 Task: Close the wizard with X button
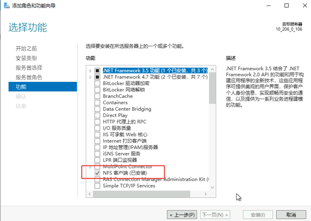click(x=305, y=6)
